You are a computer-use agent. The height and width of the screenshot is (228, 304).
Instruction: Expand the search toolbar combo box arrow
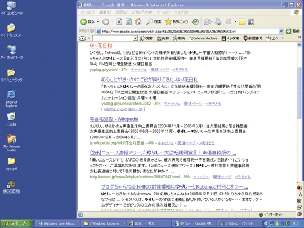(x=135, y=38)
